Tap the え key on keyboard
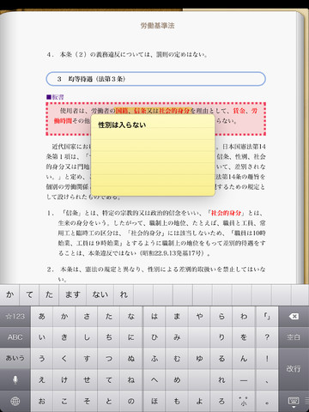Image resolution: width=309 pixels, height=412 pixels. coord(42,379)
